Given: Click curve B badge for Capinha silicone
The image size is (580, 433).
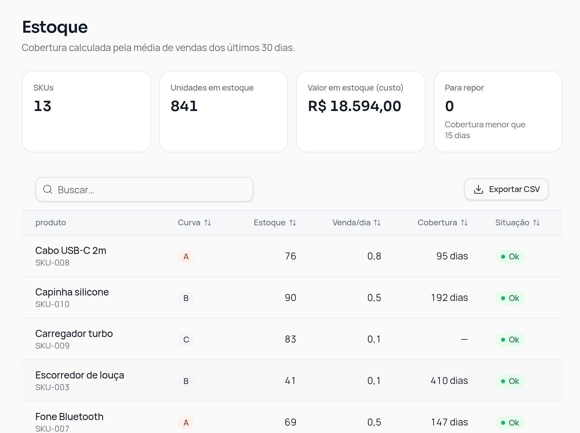Looking at the screenshot, I should click(x=186, y=298).
